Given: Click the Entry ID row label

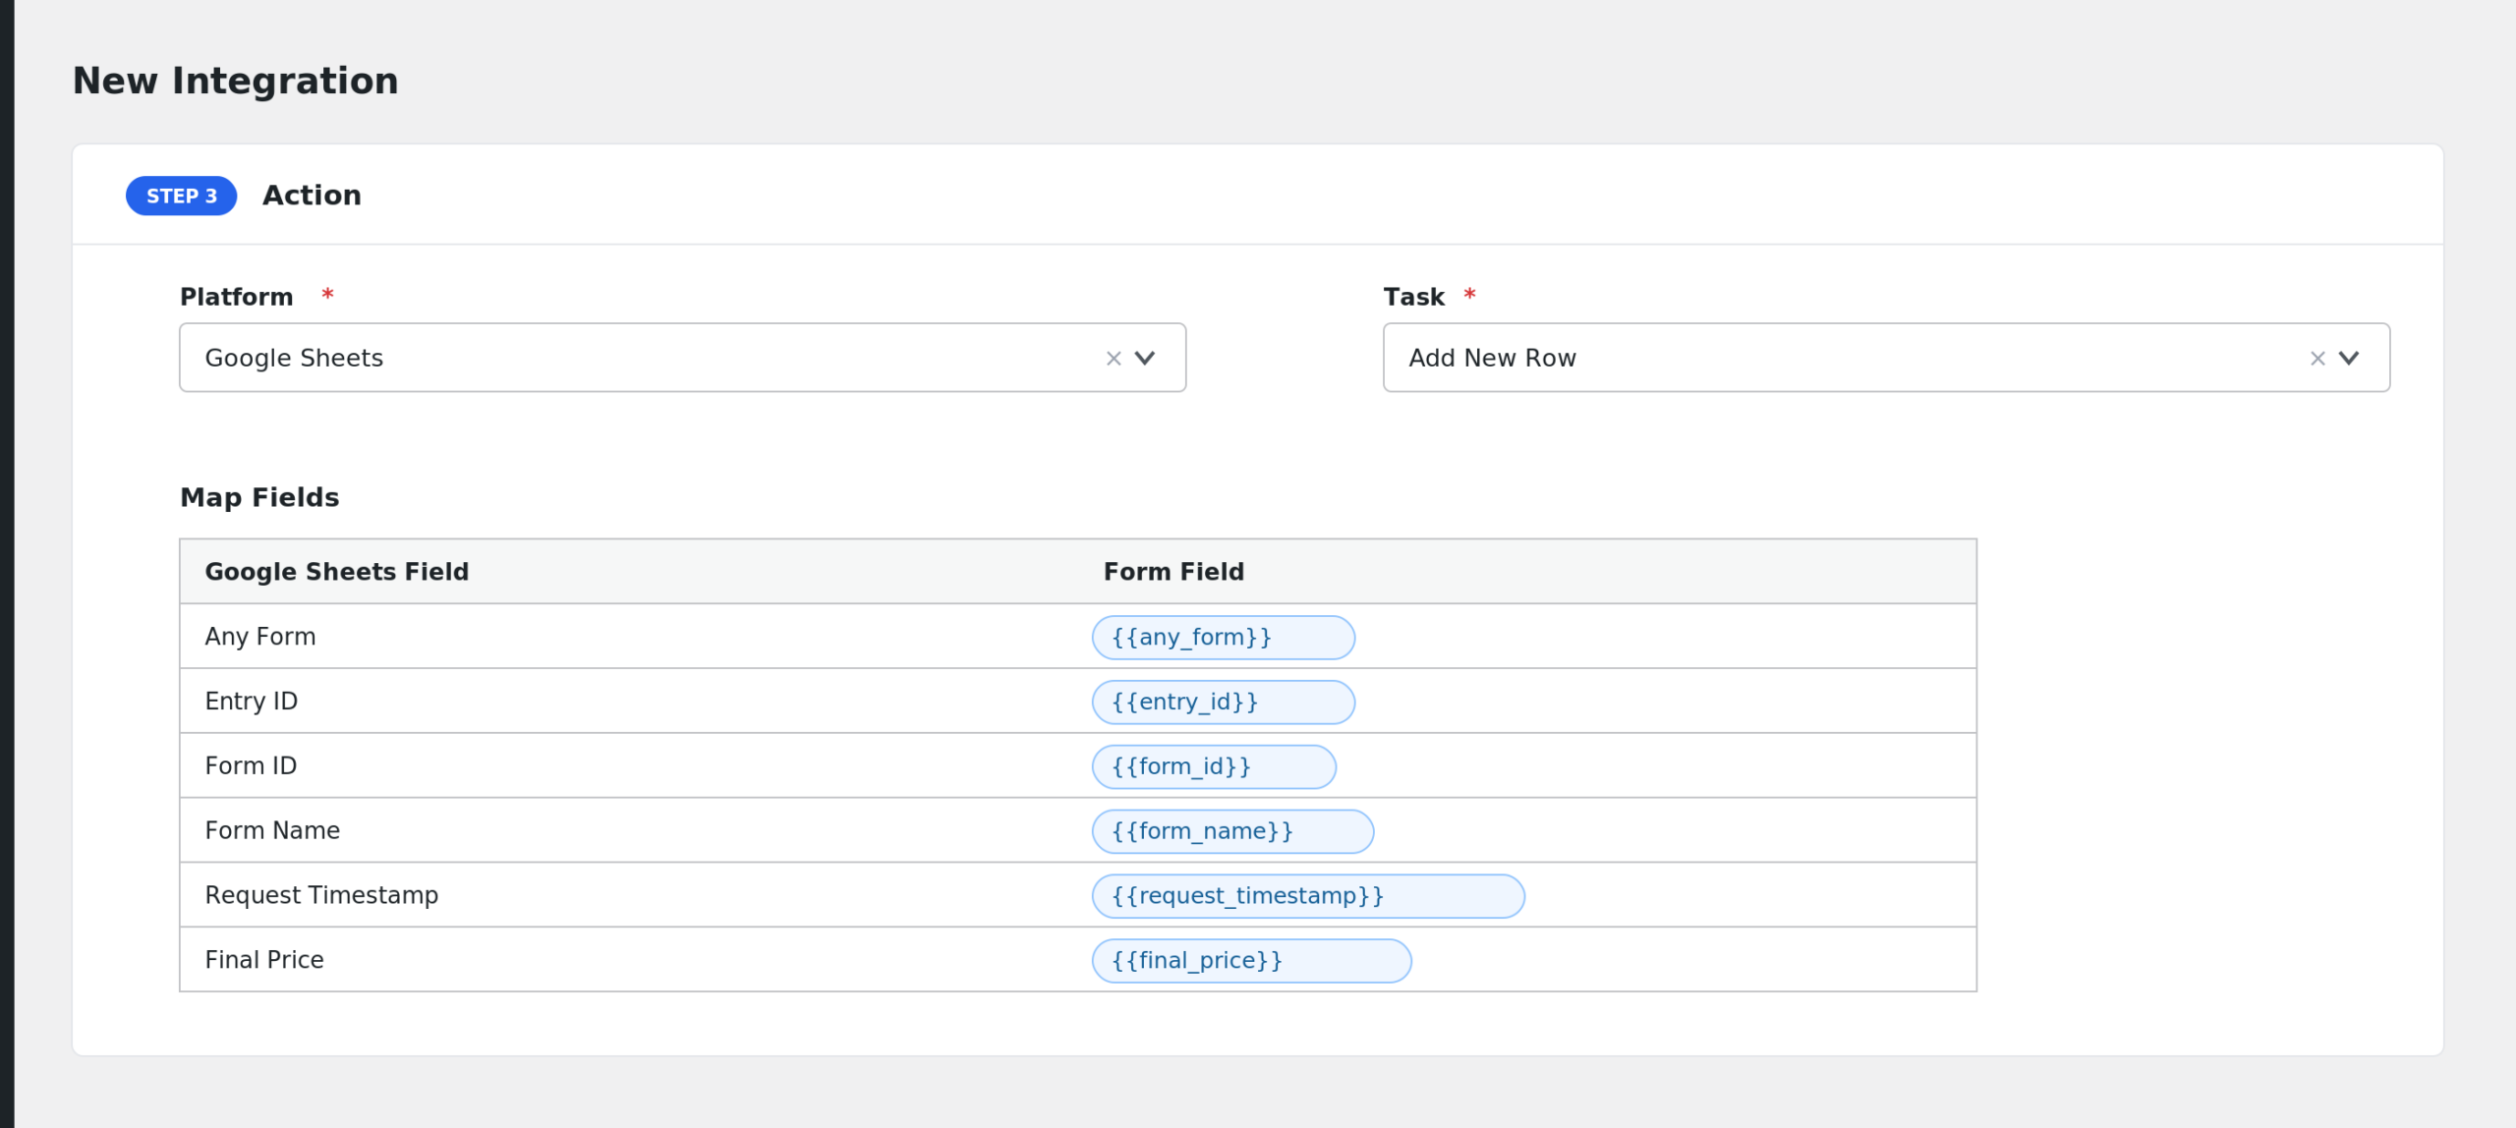Looking at the screenshot, I should click(251, 702).
